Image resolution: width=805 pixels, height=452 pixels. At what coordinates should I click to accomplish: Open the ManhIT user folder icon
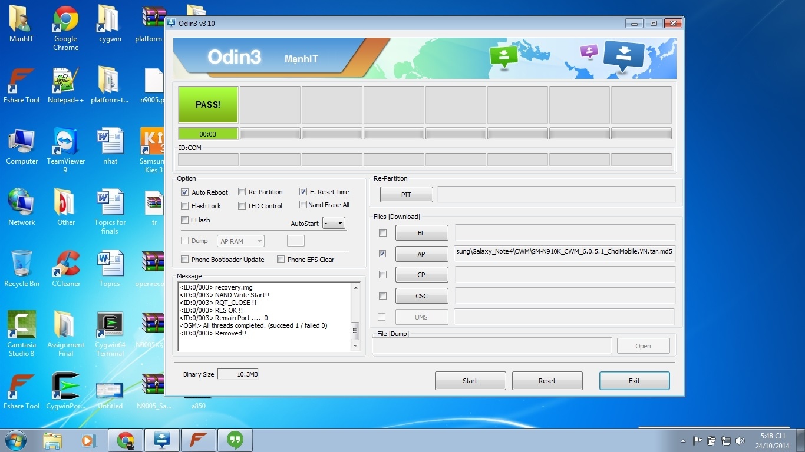coord(21,24)
